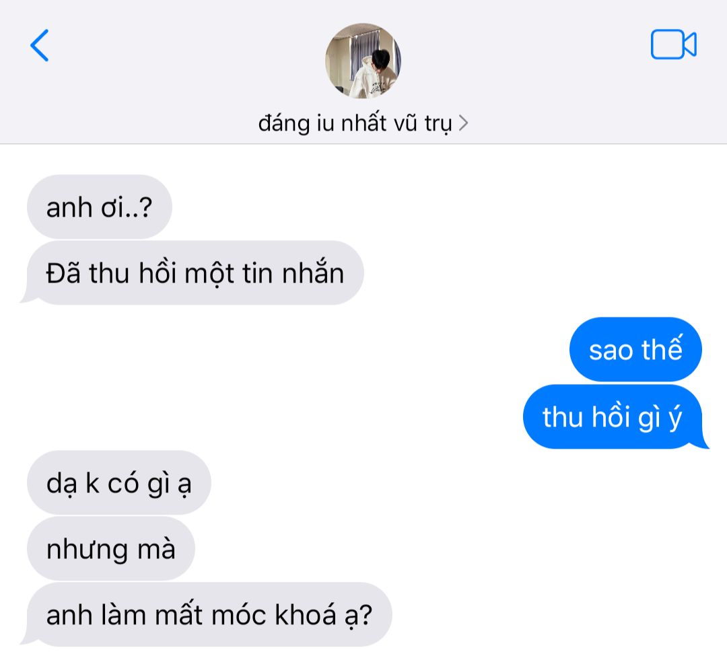Open the contact's profile photo
Image resolution: width=727 pixels, height=656 pixels.
click(363, 61)
